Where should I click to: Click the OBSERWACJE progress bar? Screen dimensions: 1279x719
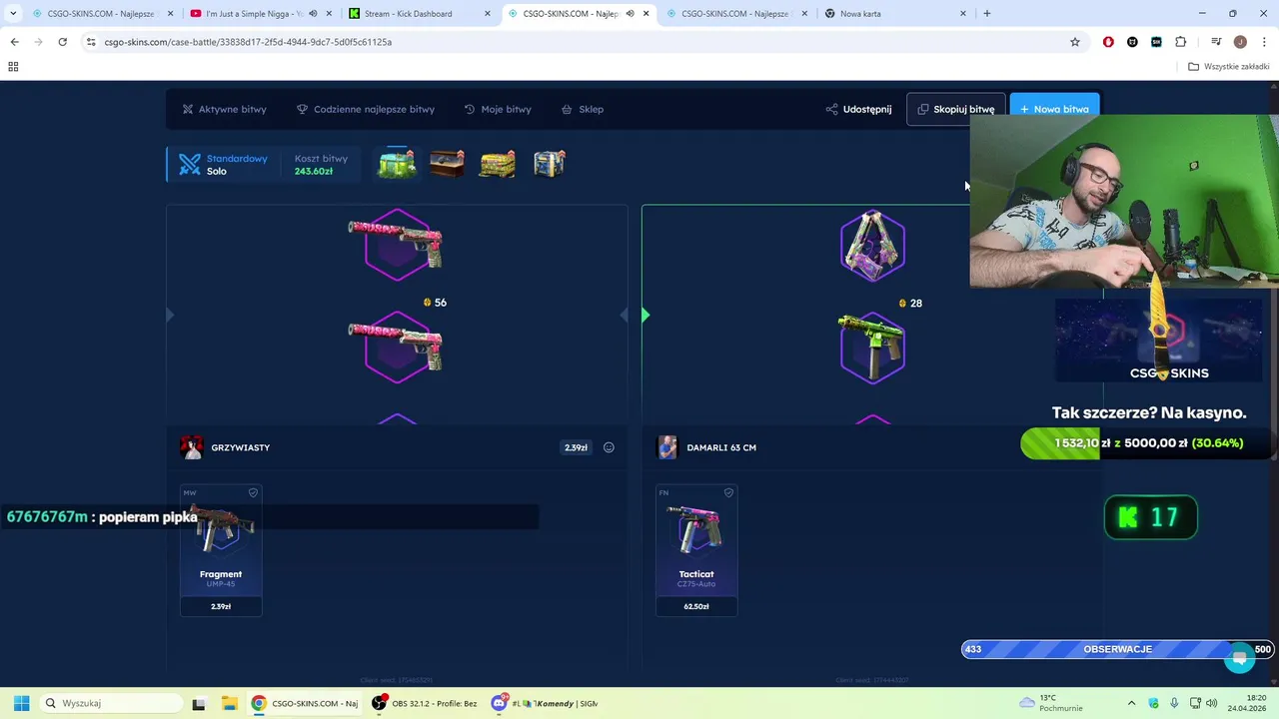1117,649
